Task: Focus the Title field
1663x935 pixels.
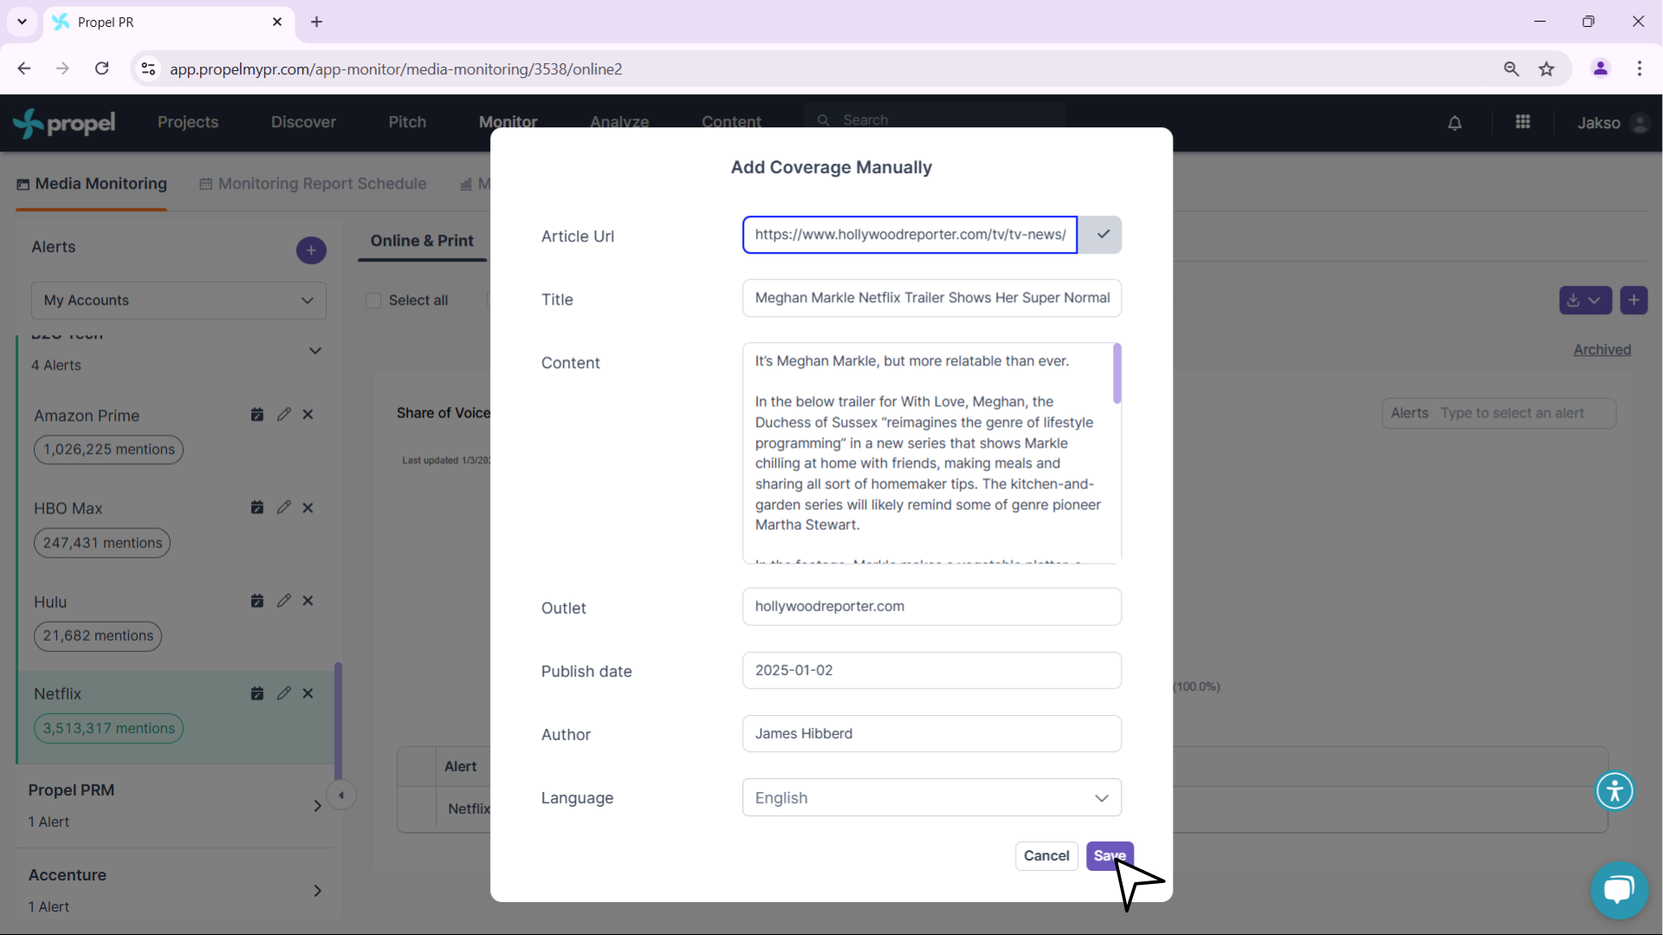Action: (932, 298)
